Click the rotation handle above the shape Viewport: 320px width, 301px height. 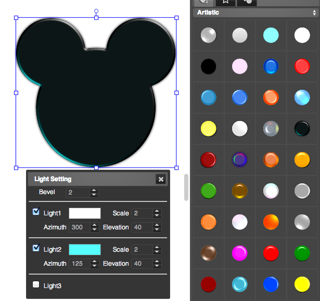(96, 11)
